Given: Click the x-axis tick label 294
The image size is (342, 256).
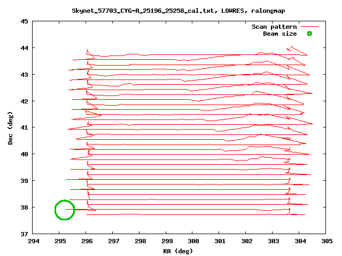Looking at the screenshot, I should click(x=34, y=241).
